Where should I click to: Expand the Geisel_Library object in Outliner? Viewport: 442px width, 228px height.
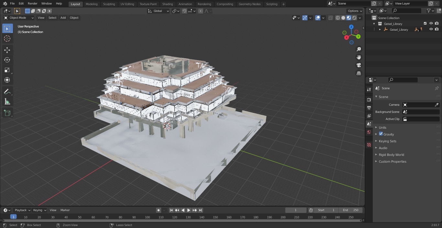point(380,29)
